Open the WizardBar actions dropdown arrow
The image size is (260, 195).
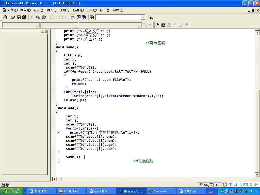click(150, 25)
